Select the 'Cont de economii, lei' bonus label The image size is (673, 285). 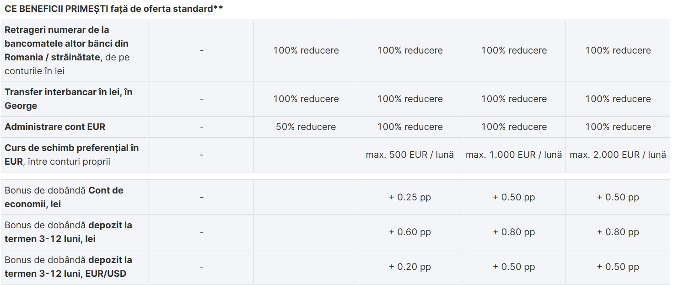click(64, 197)
